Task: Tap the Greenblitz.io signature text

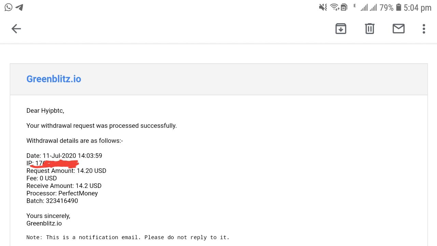Action: [x=44, y=223]
